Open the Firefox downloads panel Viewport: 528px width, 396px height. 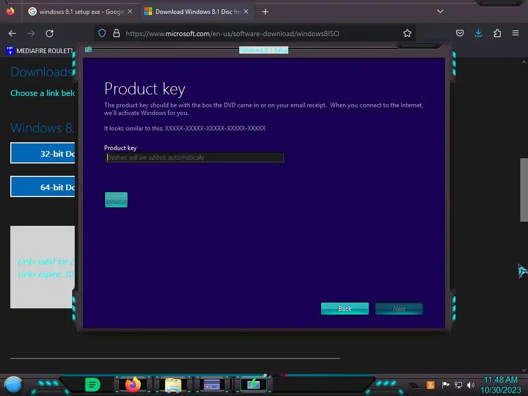(478, 33)
